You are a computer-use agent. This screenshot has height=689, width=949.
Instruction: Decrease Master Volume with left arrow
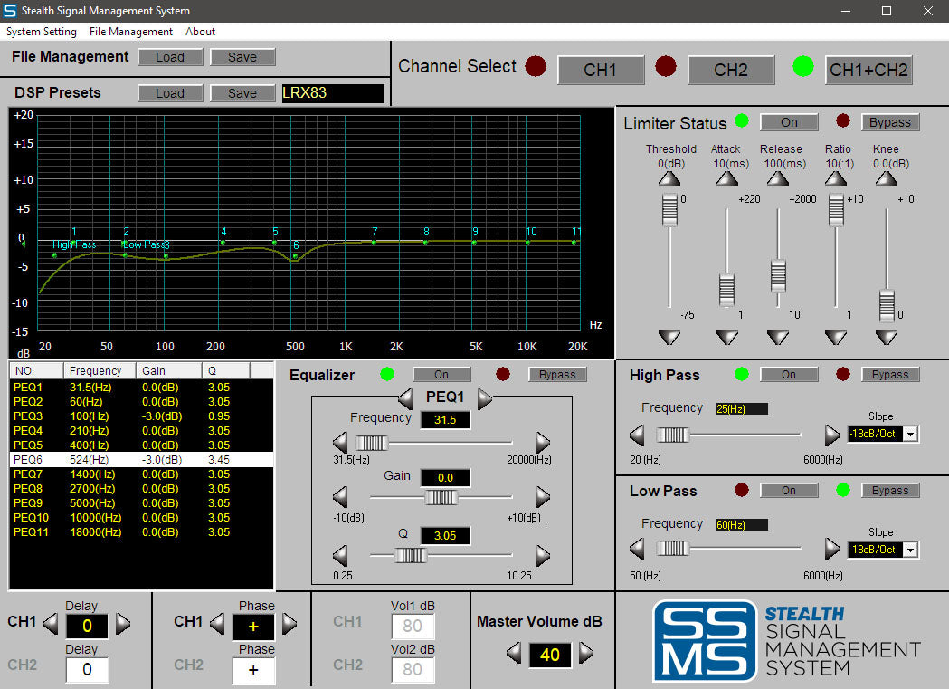pos(514,653)
